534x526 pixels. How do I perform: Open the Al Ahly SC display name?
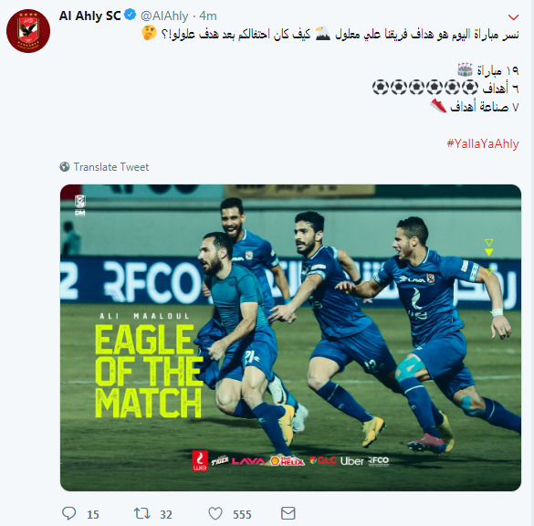tap(89, 16)
